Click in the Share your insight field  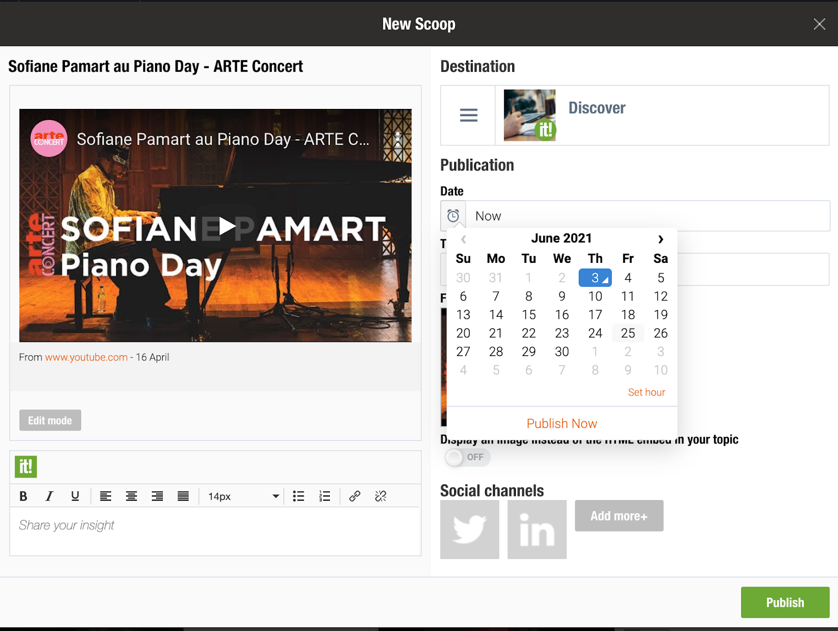[215, 530]
